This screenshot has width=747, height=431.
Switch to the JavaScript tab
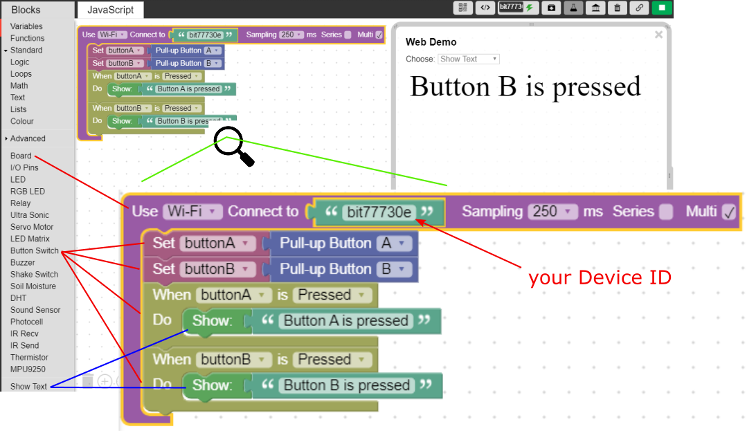coord(110,10)
